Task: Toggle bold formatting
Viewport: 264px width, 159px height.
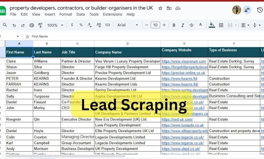Action: (174, 25)
